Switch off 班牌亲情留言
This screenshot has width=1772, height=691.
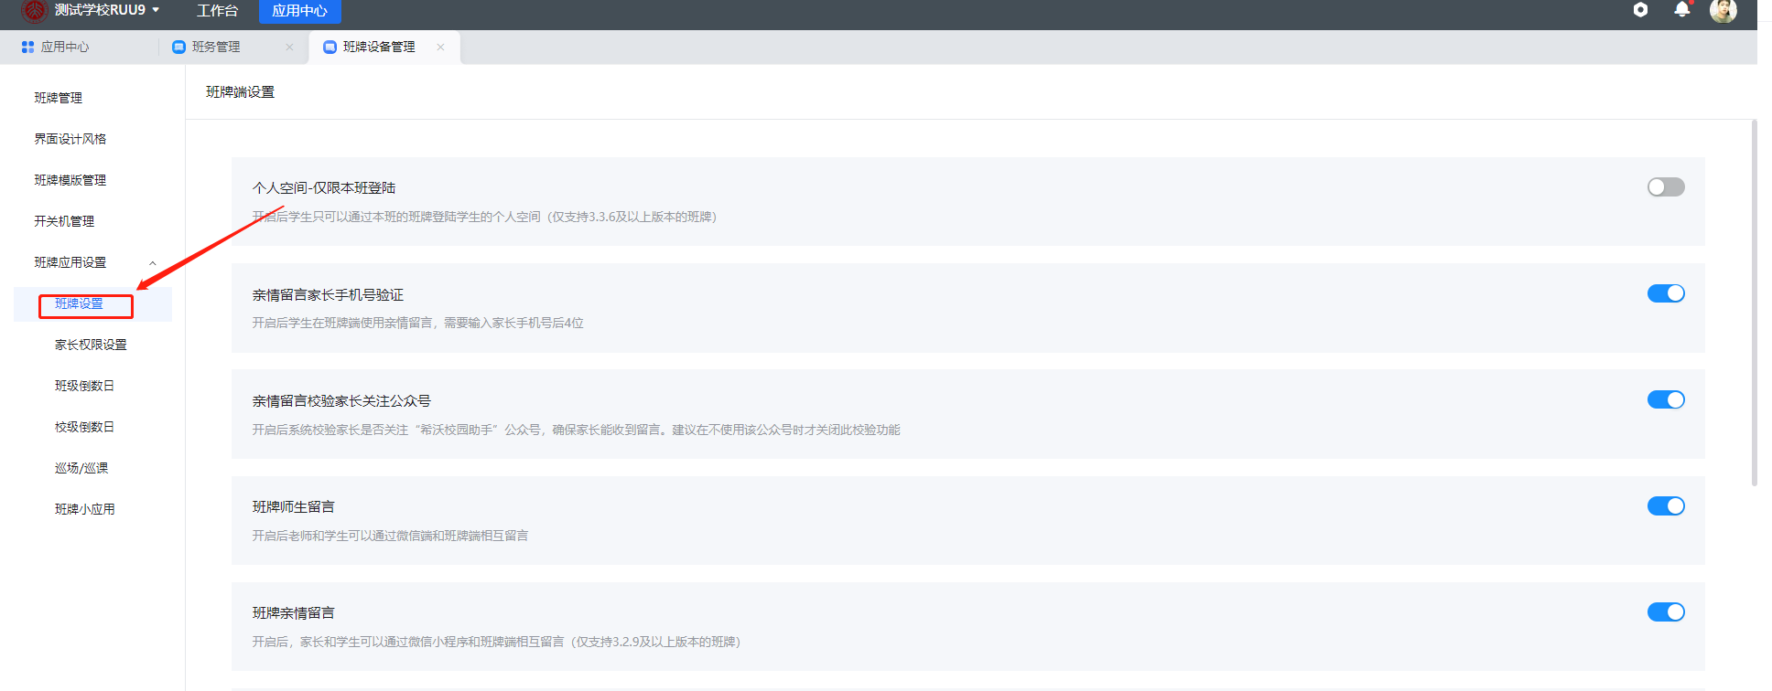pyautogui.click(x=1666, y=612)
